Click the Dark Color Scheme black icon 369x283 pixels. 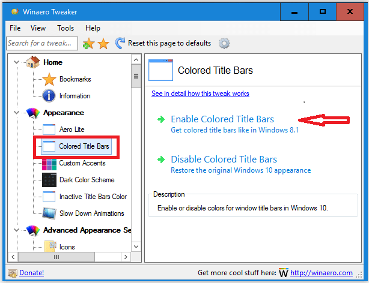point(49,180)
